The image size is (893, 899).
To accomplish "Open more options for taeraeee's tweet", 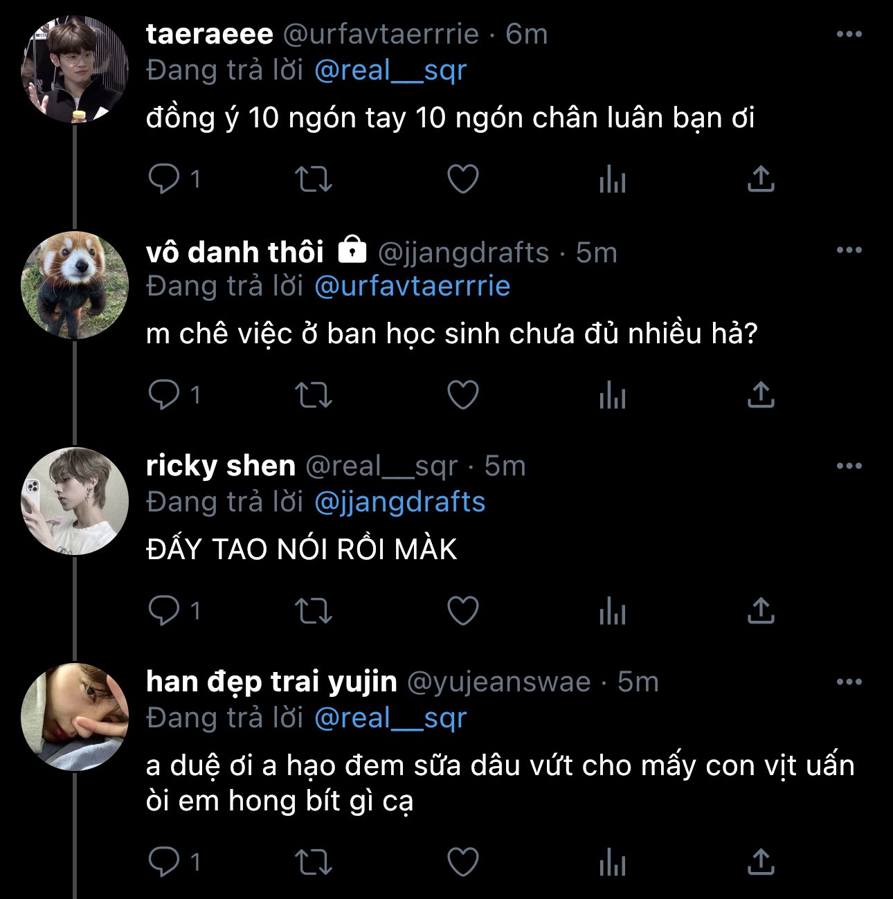I will tap(849, 34).
